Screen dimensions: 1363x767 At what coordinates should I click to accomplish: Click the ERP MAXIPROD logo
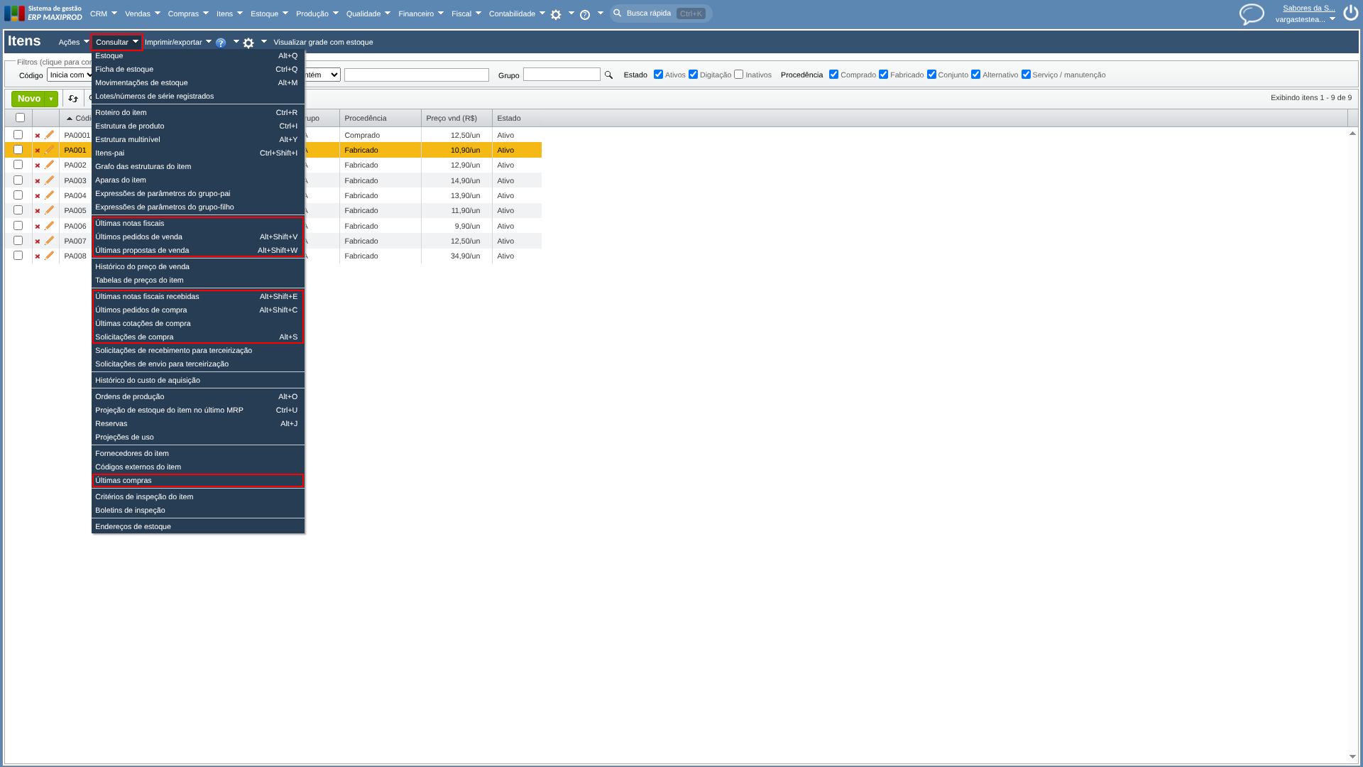[x=43, y=13]
